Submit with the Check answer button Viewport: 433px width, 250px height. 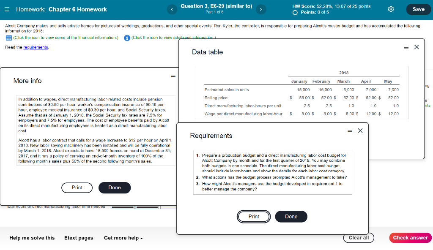[x=410, y=238]
